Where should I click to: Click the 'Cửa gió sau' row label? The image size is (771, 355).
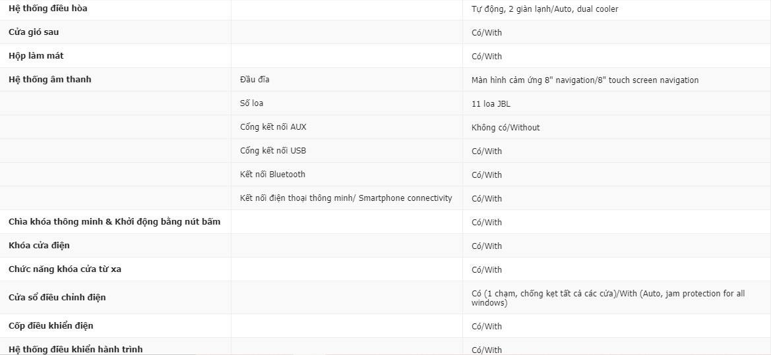click(x=34, y=32)
